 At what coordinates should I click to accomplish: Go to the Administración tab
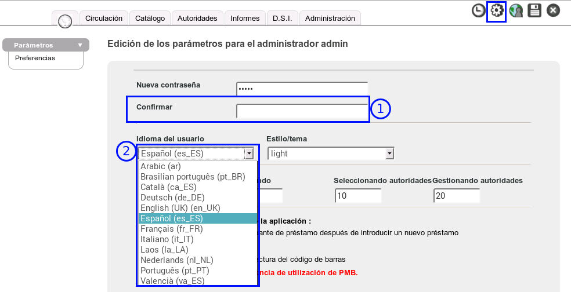pyautogui.click(x=330, y=19)
